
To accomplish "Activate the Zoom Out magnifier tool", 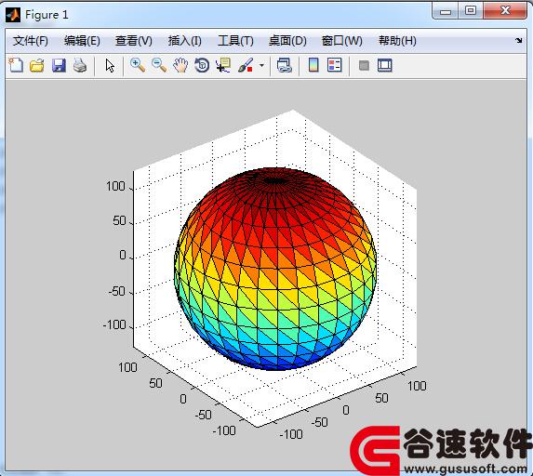I will pos(159,65).
